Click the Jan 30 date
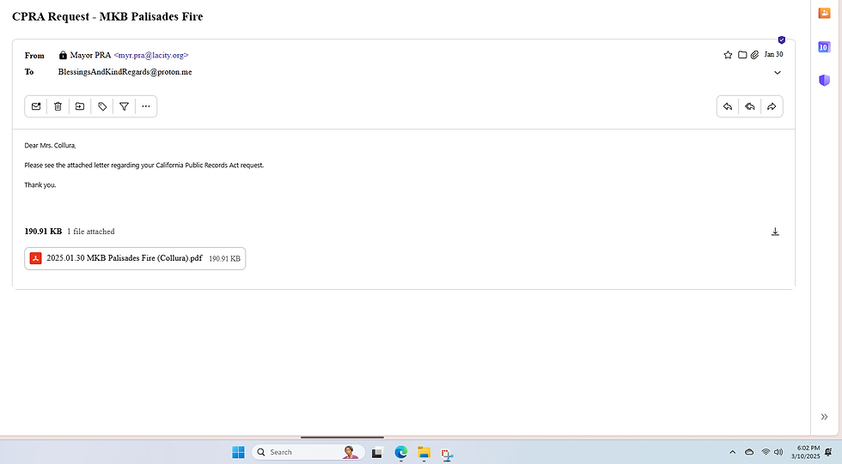This screenshot has height=464, width=842. [773, 55]
